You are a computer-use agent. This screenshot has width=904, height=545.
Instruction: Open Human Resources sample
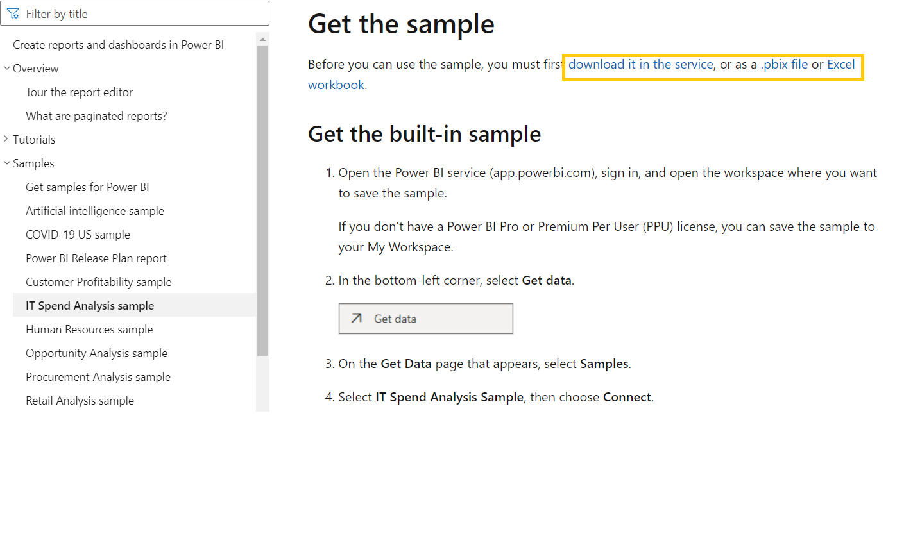pyautogui.click(x=89, y=330)
